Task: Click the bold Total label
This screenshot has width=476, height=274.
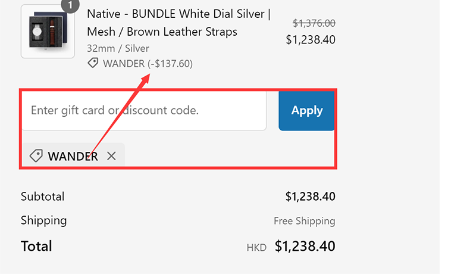Action: [36, 246]
